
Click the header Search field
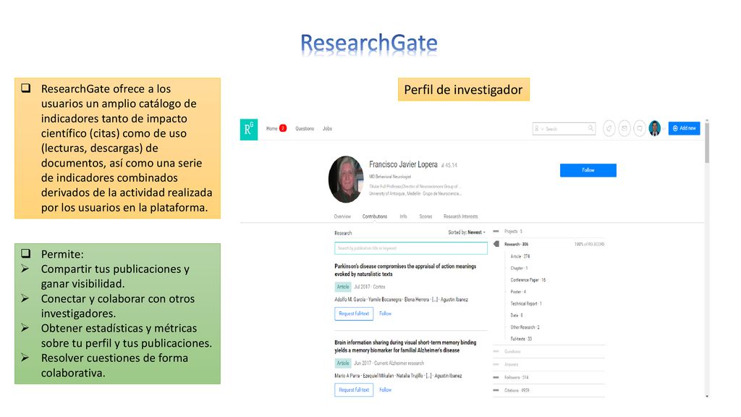pos(564,129)
